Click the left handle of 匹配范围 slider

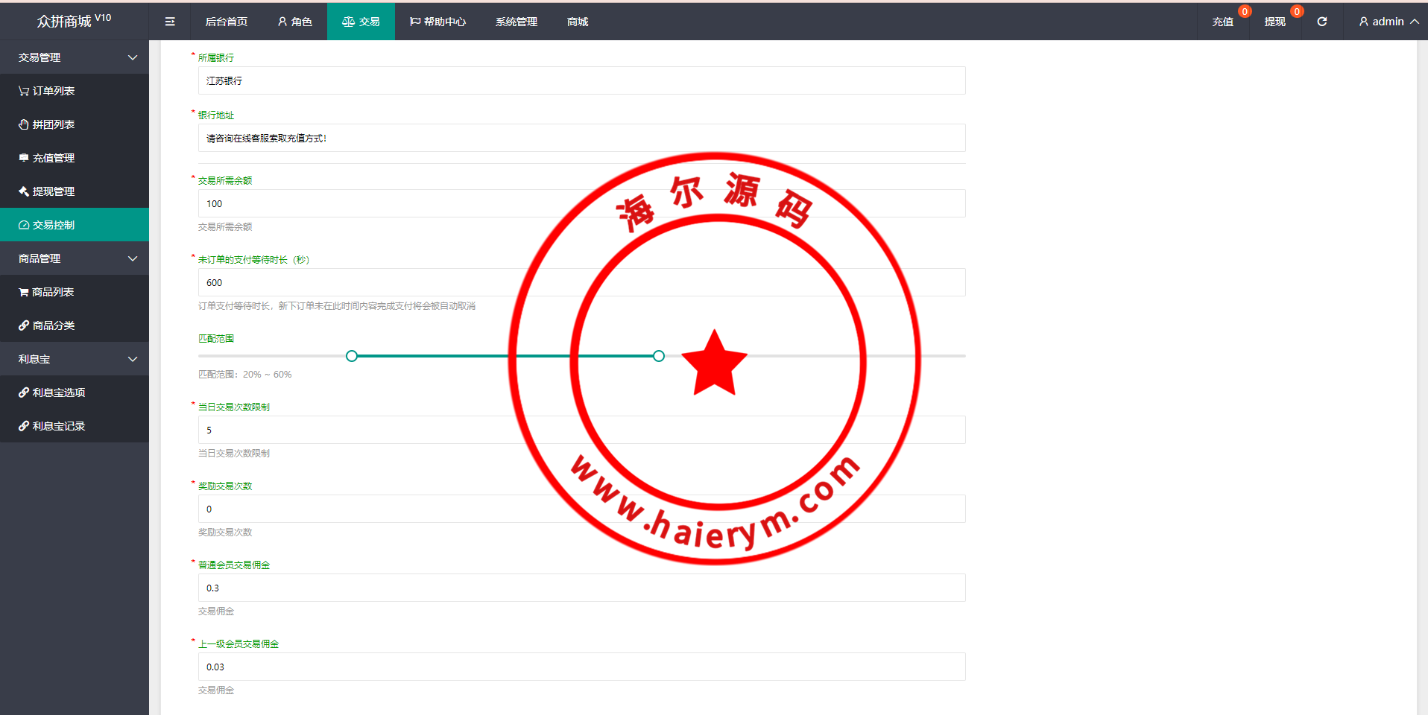(x=352, y=356)
